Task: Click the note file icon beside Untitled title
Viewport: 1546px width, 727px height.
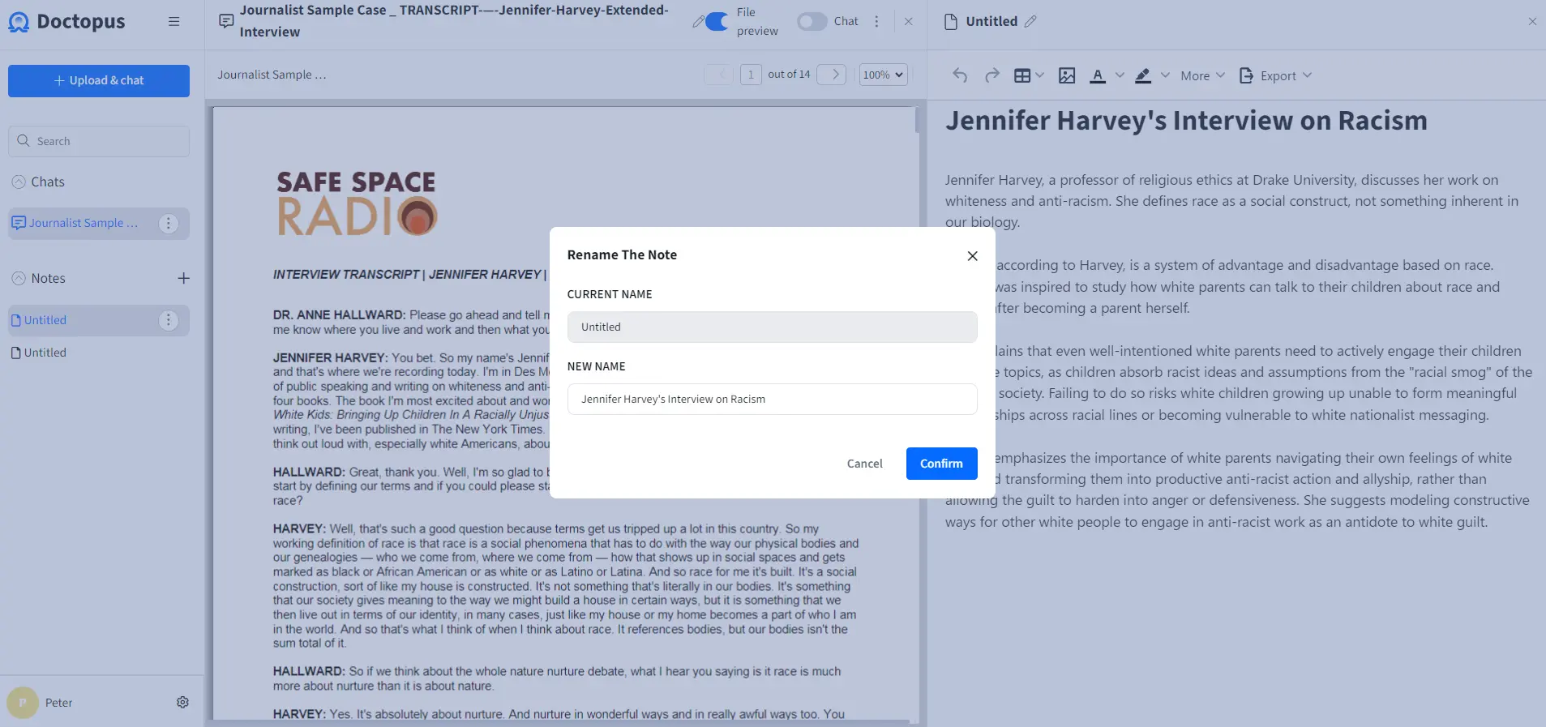Action: 951,22
